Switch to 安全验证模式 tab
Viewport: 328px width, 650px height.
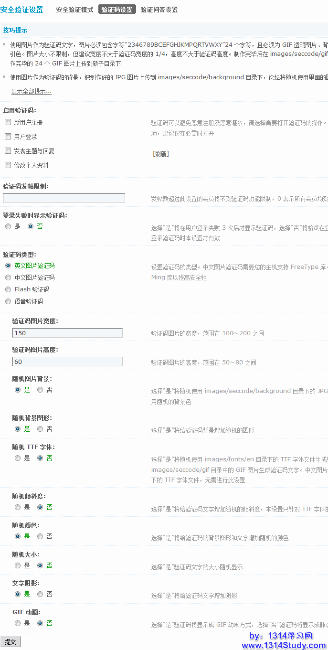[x=74, y=10]
